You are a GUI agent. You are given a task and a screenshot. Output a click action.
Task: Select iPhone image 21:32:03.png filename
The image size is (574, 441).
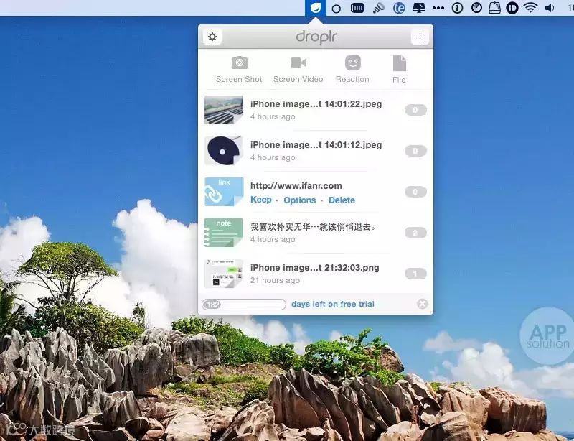(314, 268)
